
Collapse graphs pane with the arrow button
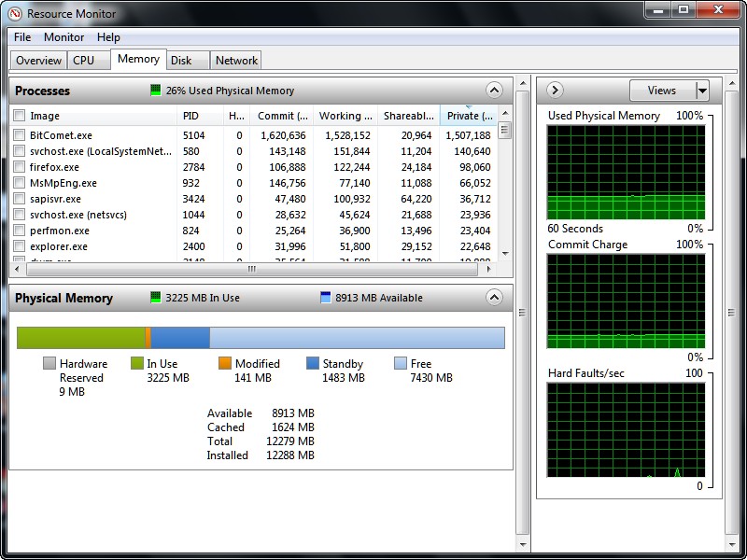(x=555, y=90)
